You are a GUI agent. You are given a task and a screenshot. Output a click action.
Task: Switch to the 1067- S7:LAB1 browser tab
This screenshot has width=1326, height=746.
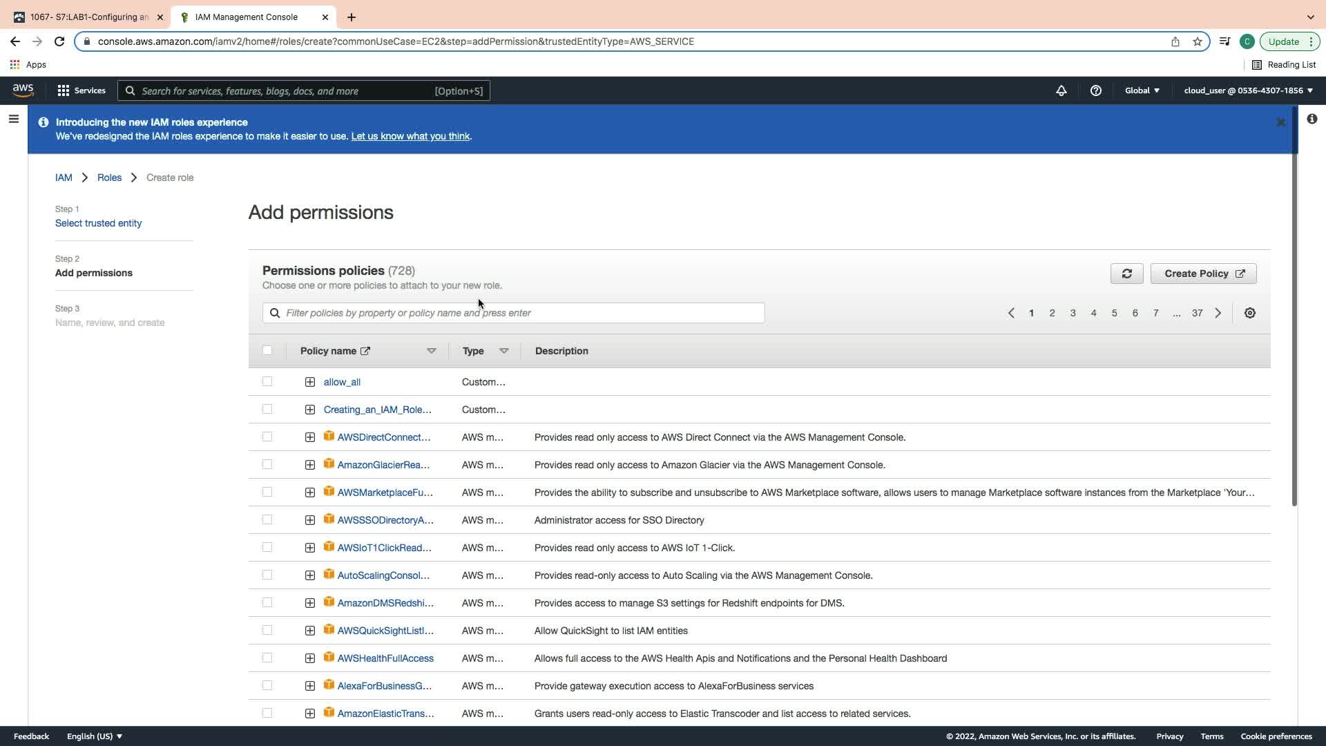click(x=88, y=17)
